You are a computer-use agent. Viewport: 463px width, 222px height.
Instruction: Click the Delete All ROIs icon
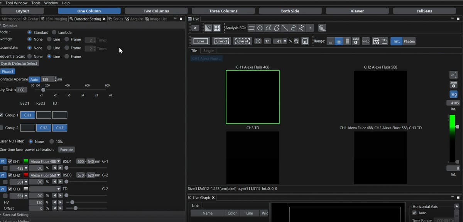pyautogui.click(x=322, y=28)
